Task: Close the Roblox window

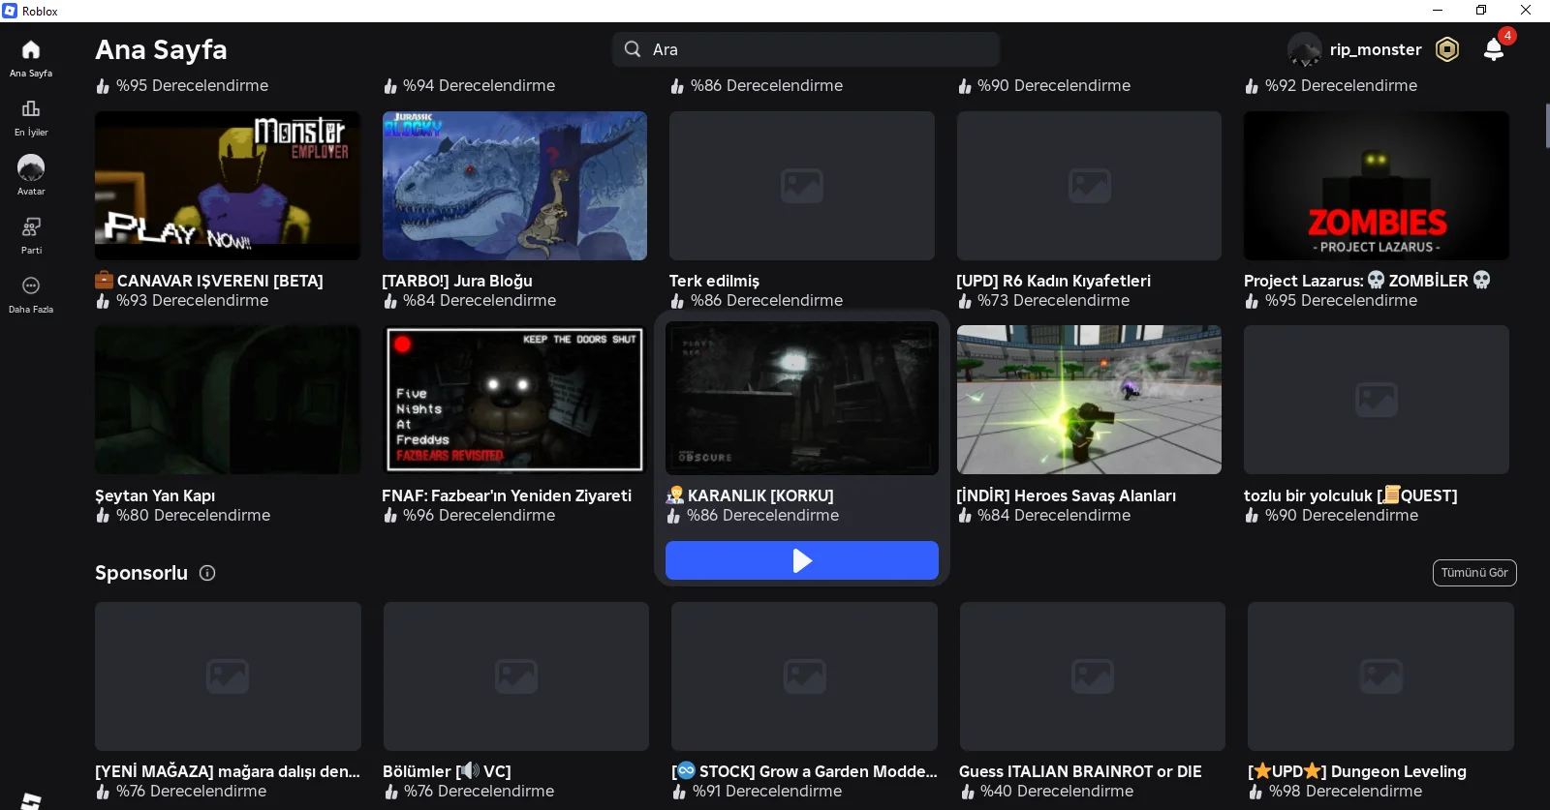Action: click(x=1526, y=11)
